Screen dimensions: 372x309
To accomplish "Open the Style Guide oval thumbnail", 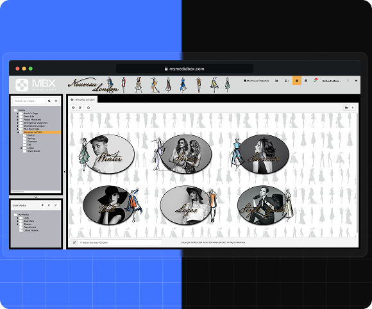I will [262, 205].
